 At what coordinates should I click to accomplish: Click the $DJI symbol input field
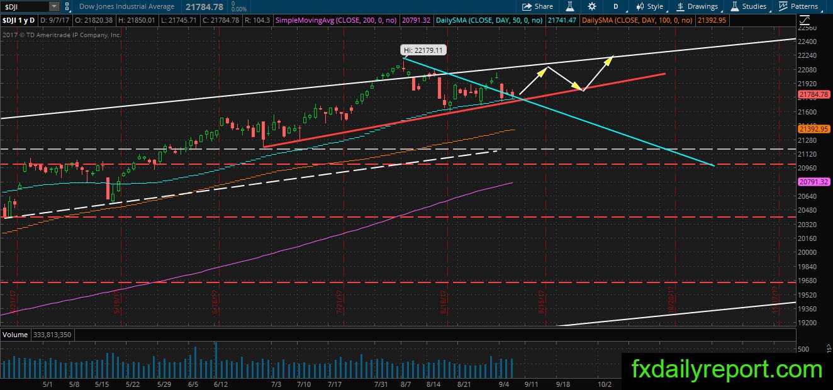[24, 6]
